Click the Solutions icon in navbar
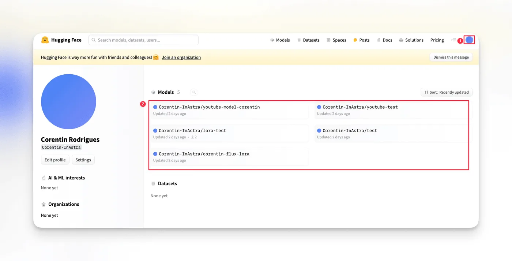The height and width of the screenshot is (261, 512). pyautogui.click(x=401, y=40)
